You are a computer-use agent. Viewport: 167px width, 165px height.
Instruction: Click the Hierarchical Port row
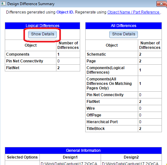click(123, 122)
